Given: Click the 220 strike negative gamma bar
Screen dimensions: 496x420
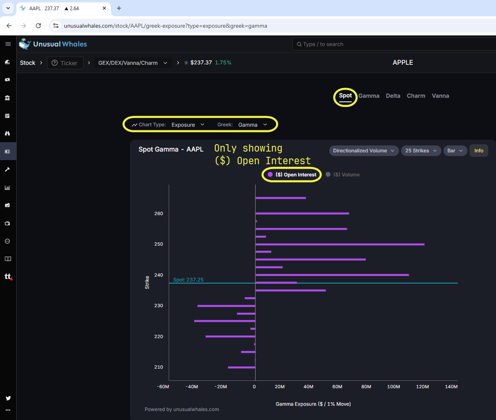Looking at the screenshot, I should (230, 336).
